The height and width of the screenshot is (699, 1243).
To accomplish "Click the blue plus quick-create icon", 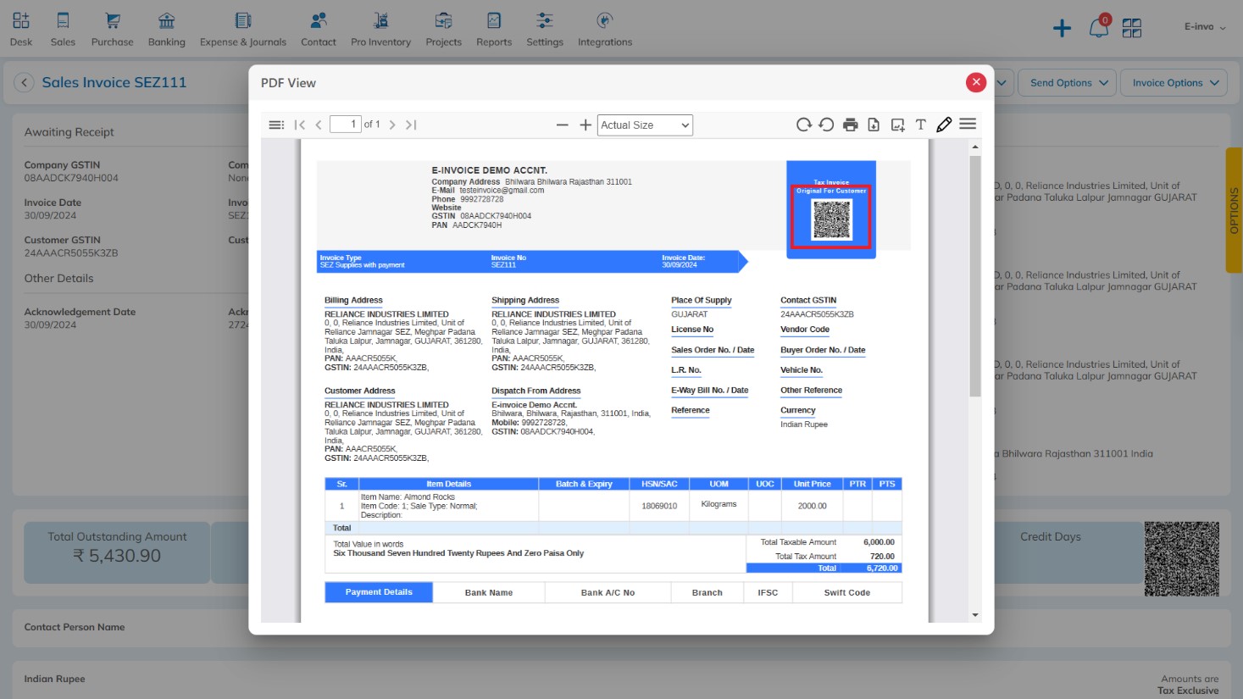I will coord(1062,29).
